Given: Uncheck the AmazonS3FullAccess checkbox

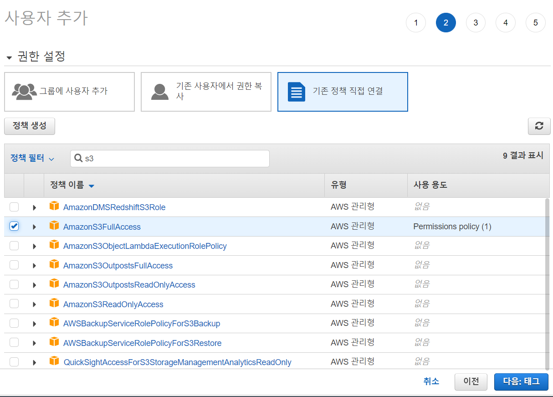Looking at the screenshot, I should click(x=14, y=226).
